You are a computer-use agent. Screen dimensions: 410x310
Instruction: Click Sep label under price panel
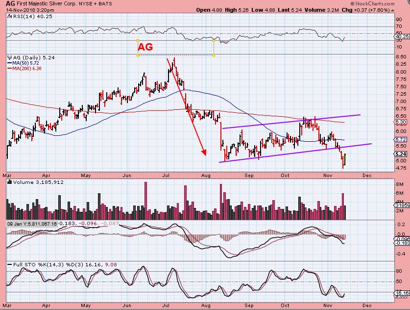click(x=249, y=176)
